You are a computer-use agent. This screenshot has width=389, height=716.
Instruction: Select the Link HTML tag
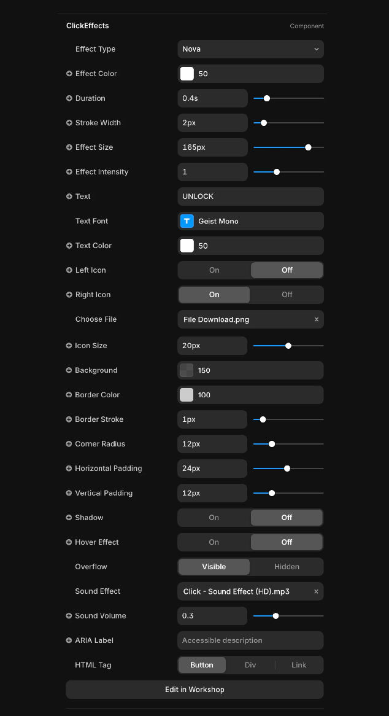pyautogui.click(x=299, y=665)
